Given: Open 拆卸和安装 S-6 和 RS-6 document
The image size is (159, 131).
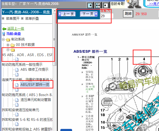Looking at the screenshot, I should [x=27, y=120].
